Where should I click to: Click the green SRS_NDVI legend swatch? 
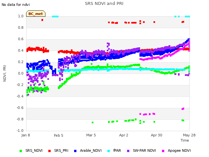coord(21,151)
